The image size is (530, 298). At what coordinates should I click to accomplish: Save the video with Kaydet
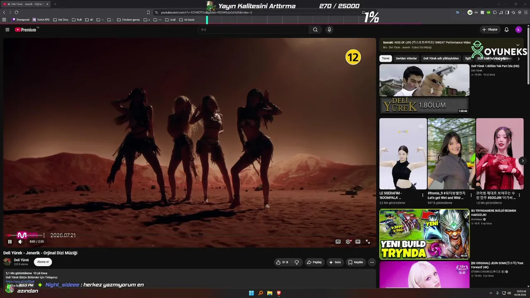coord(356,262)
